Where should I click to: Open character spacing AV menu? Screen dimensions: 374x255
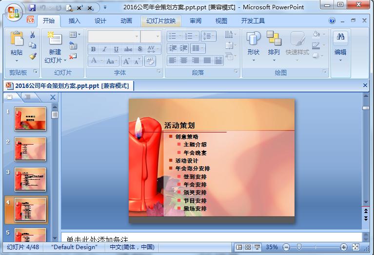tap(153, 49)
